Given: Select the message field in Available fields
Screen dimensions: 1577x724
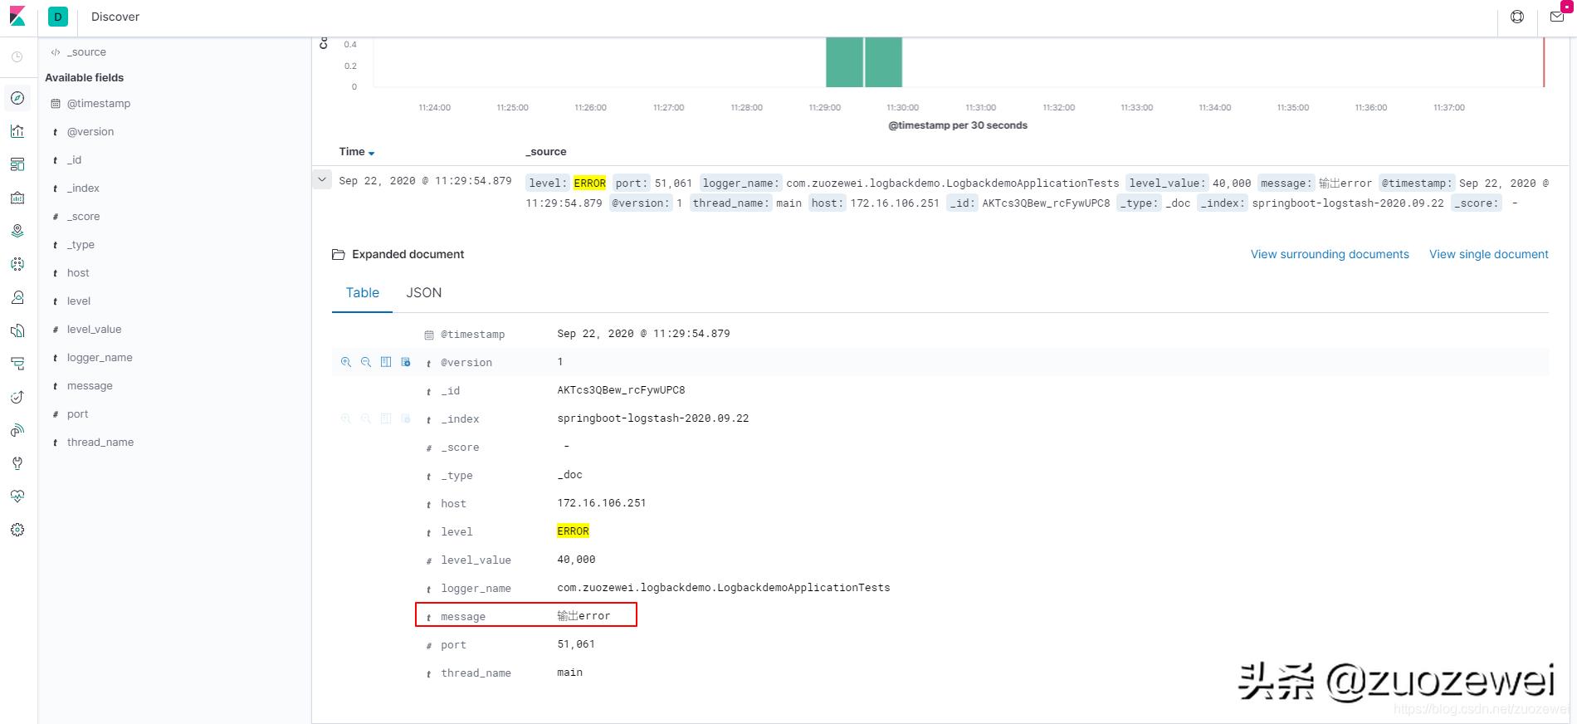Looking at the screenshot, I should click(90, 386).
